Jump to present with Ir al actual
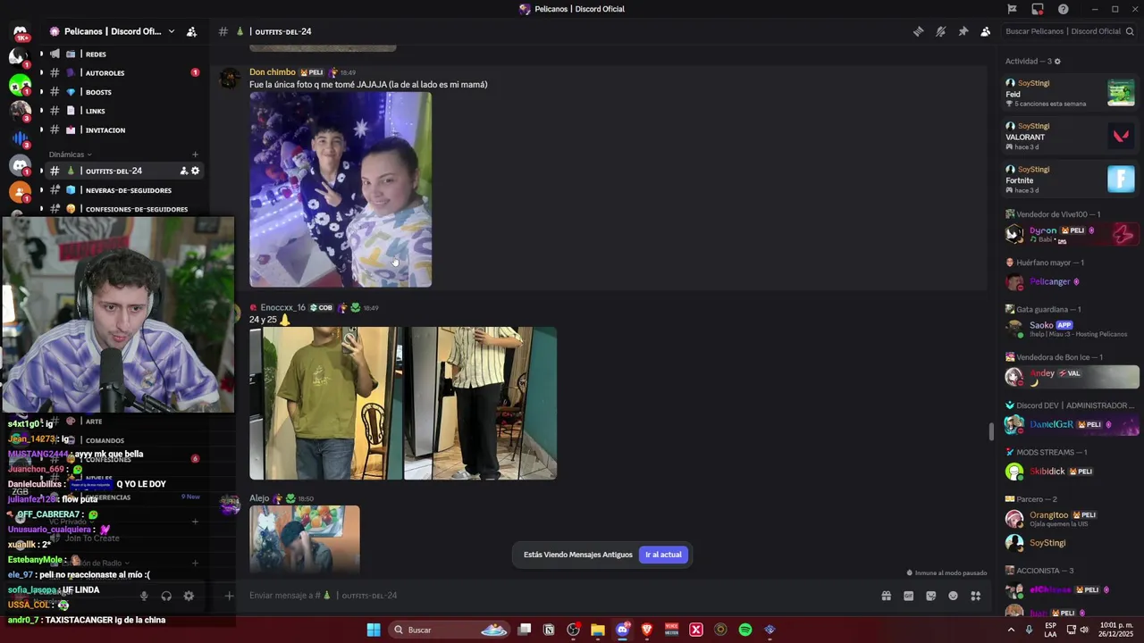This screenshot has height=643, width=1144. [x=663, y=555]
